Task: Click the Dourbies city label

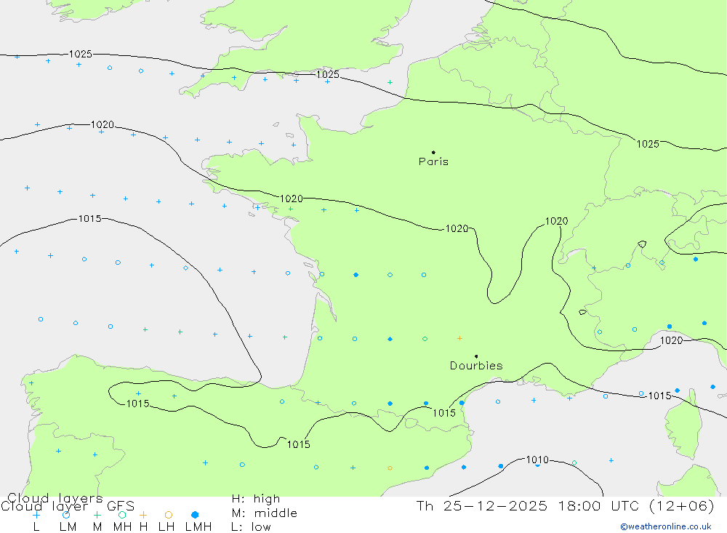Action: [476, 366]
